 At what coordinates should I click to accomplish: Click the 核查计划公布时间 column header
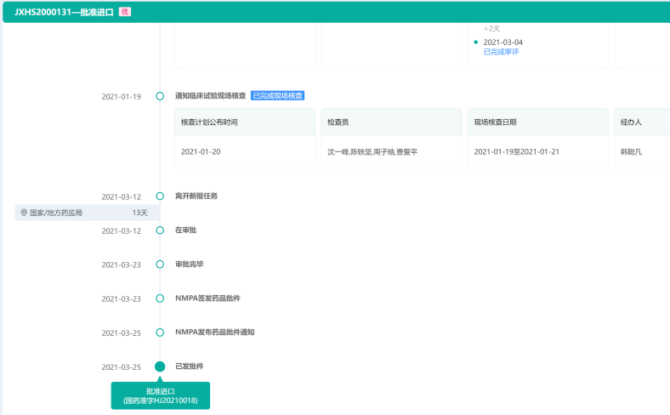point(209,122)
